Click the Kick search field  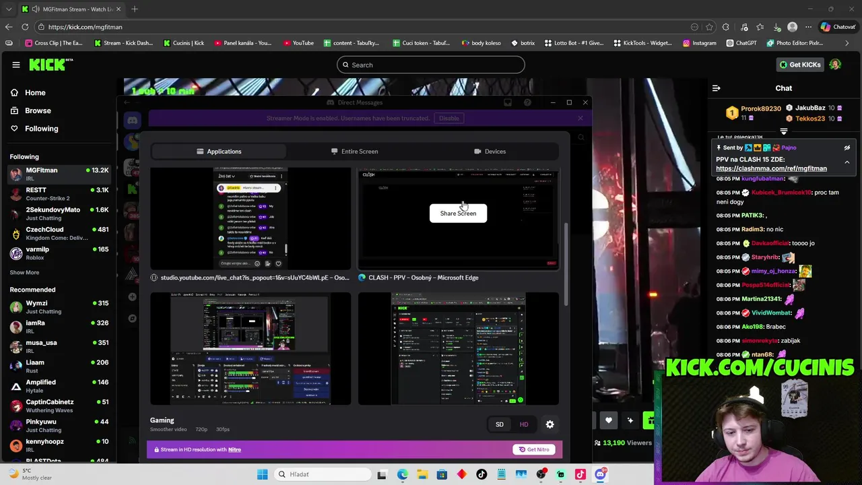pyautogui.click(x=431, y=65)
